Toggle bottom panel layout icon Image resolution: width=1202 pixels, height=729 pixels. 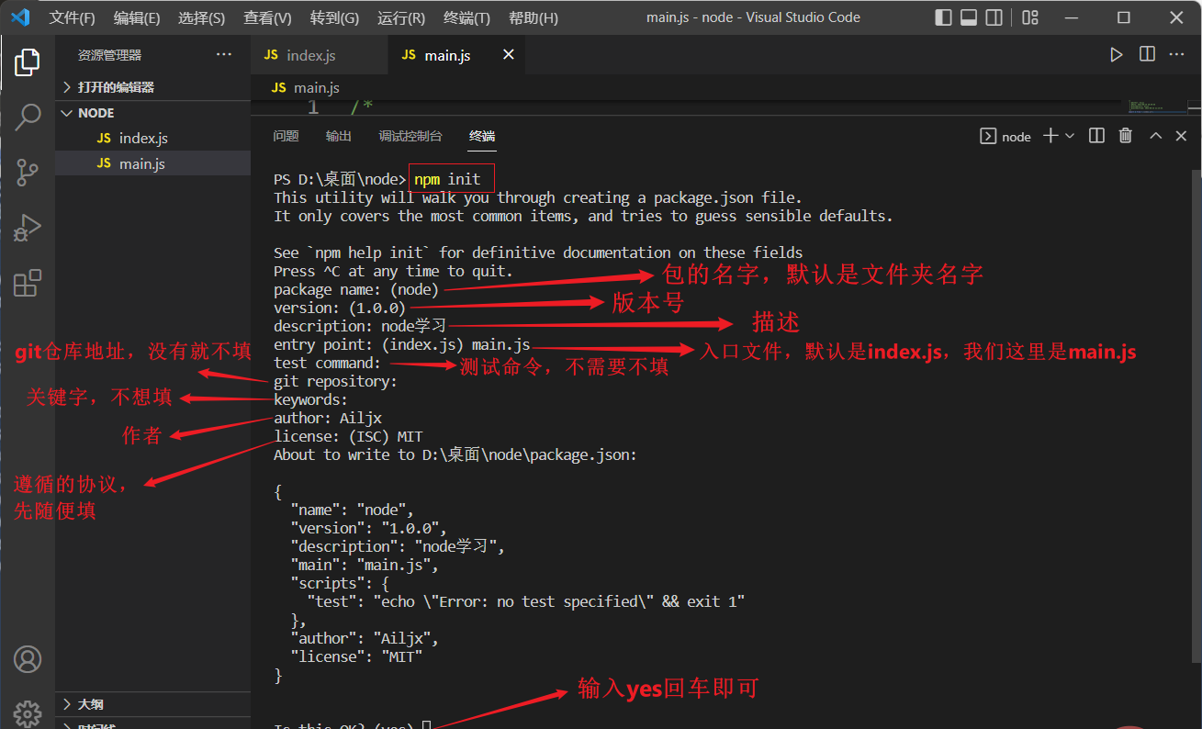click(969, 17)
